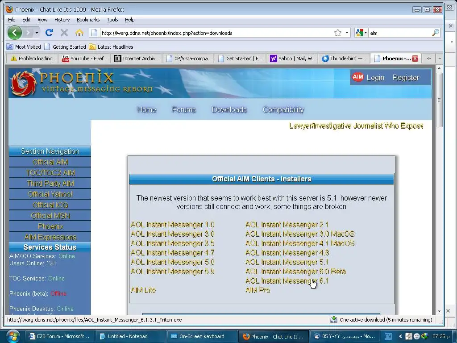Screen dimensions: 457x343
Task: Switch to the Get Started tab
Action: pos(241,59)
